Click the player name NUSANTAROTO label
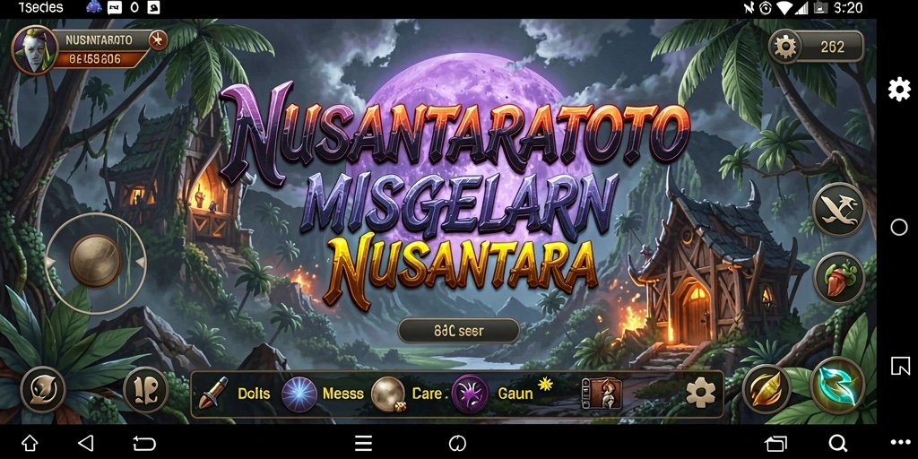The height and width of the screenshot is (459, 918). (x=99, y=40)
